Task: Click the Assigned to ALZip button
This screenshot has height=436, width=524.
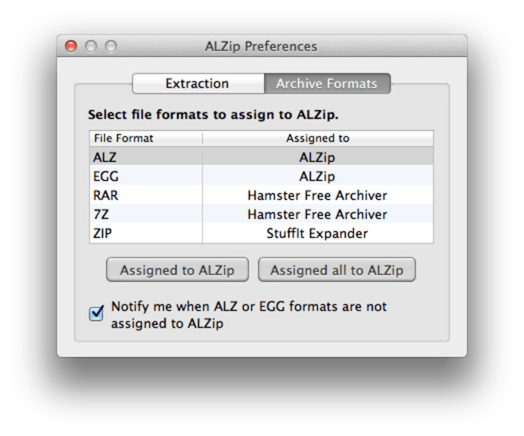Action: (177, 270)
